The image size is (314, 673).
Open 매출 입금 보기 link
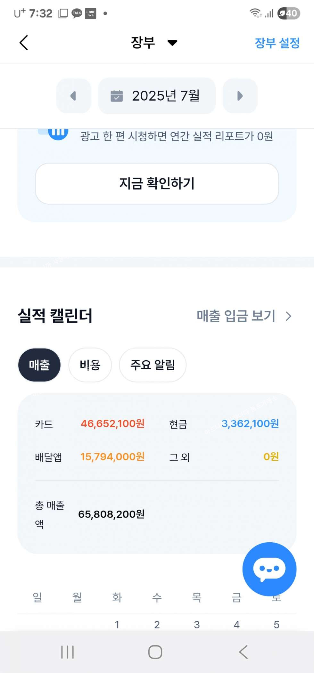236,316
